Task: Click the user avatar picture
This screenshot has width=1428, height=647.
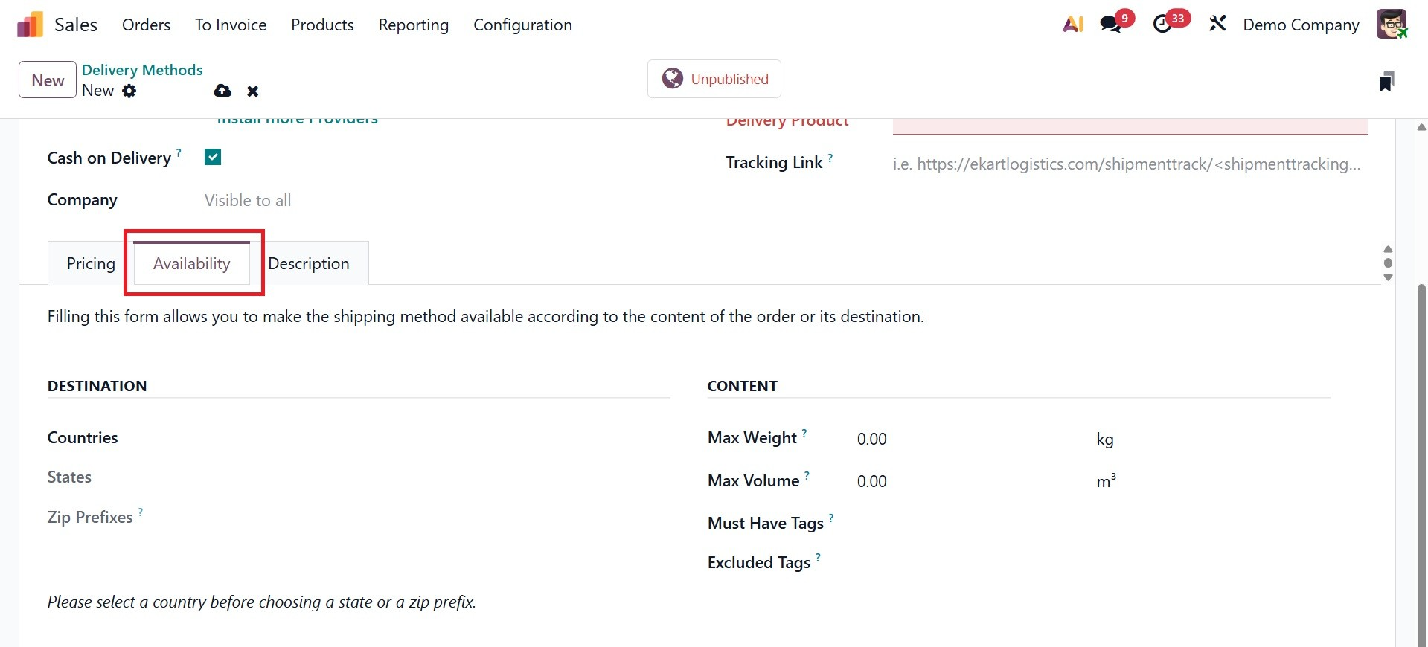Action: pyautogui.click(x=1391, y=25)
